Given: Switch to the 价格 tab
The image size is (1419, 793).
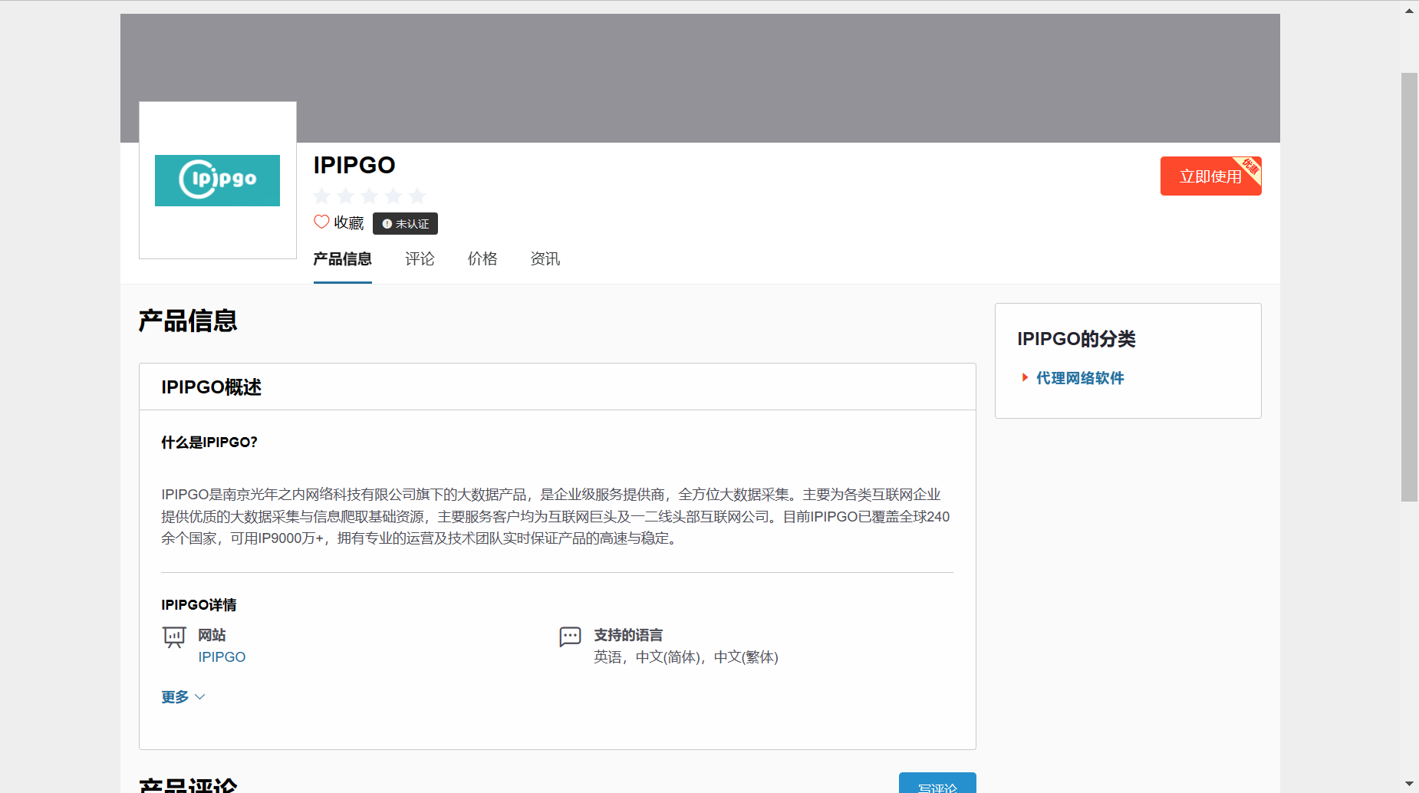Looking at the screenshot, I should [482, 259].
